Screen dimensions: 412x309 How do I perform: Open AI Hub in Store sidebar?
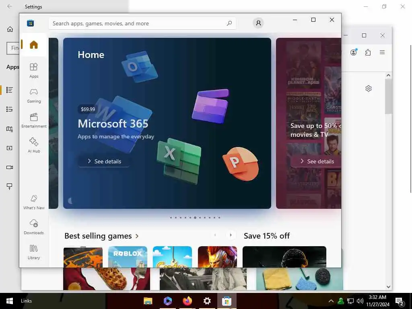(34, 145)
